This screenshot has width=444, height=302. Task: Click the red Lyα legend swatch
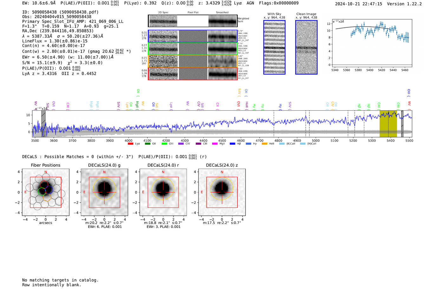tap(130, 144)
